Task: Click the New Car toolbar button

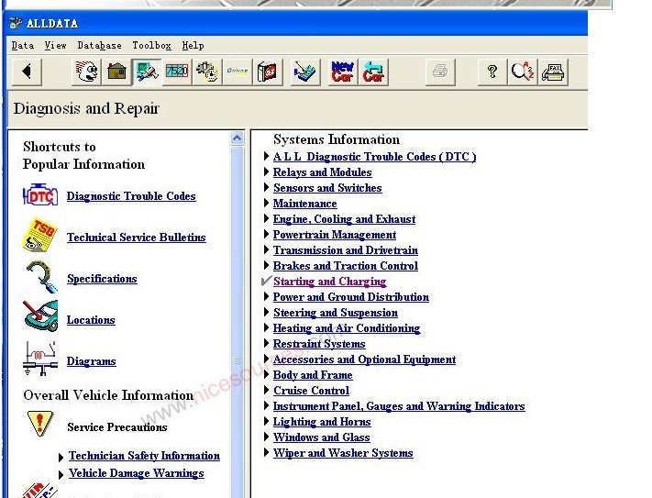Action: (343, 72)
